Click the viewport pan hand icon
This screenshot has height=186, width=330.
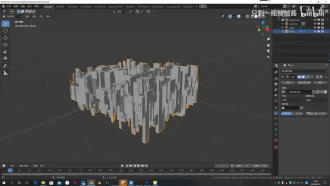click(268, 45)
